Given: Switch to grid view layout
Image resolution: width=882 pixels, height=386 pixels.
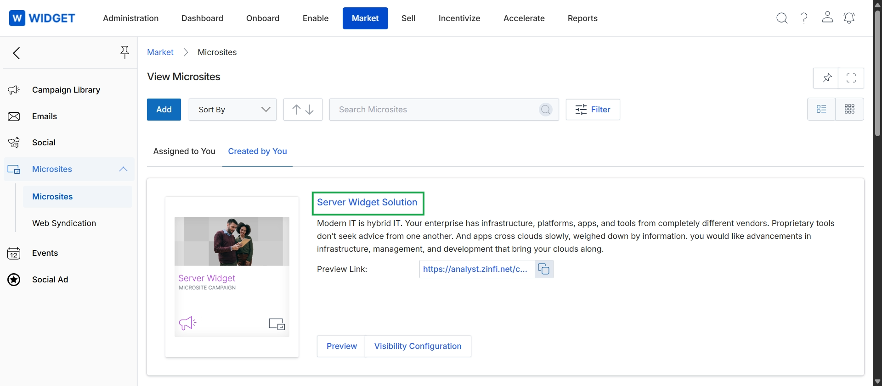Looking at the screenshot, I should point(849,109).
